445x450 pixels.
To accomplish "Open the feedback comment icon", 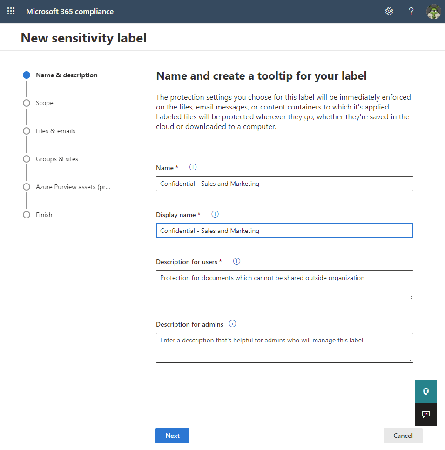I will [425, 414].
